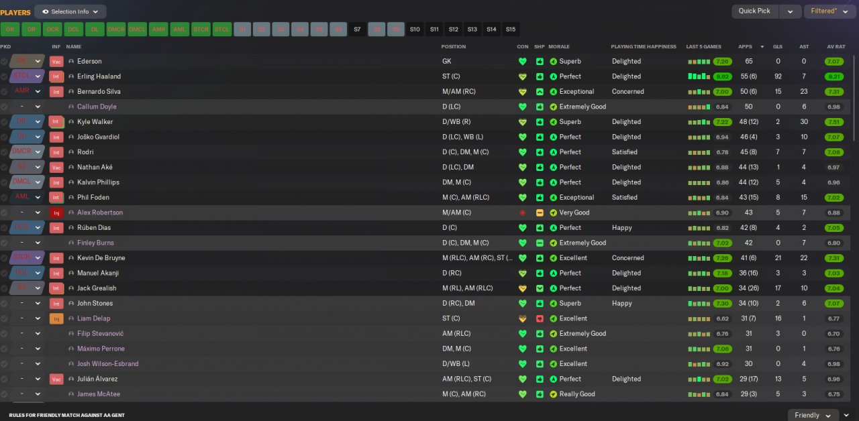Image resolution: width=859 pixels, height=421 pixels.
Task: Click Erling Haaland's sharpness icon
Action: pyautogui.click(x=540, y=76)
